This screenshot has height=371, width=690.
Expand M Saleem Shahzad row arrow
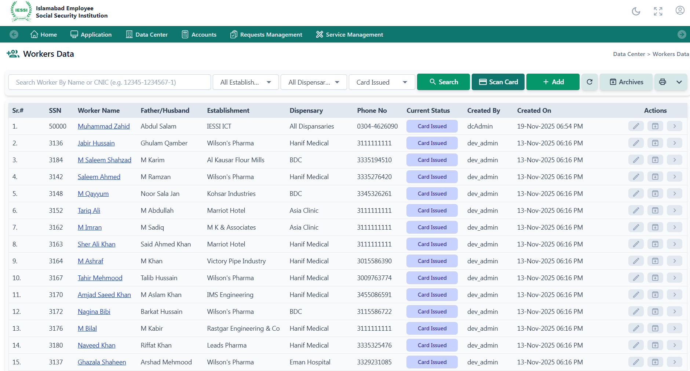click(x=674, y=160)
